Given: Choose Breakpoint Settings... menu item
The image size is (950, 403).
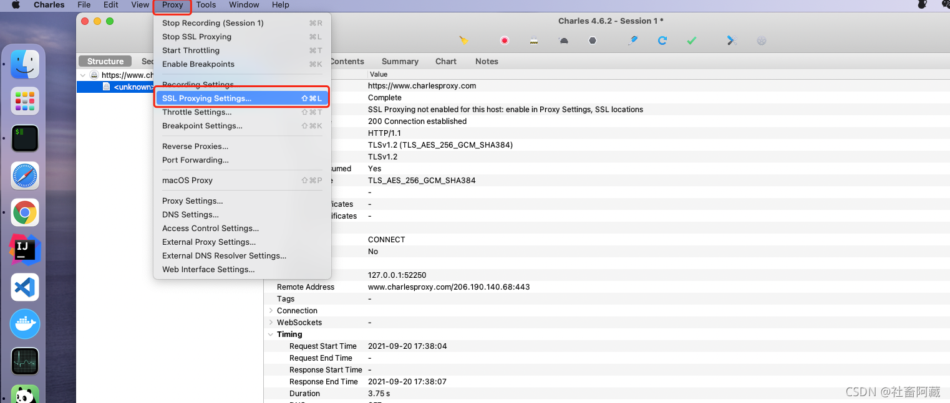Looking at the screenshot, I should 242,126.
